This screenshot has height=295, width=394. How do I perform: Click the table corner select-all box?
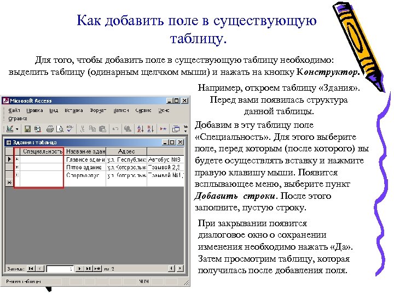(x=9, y=151)
